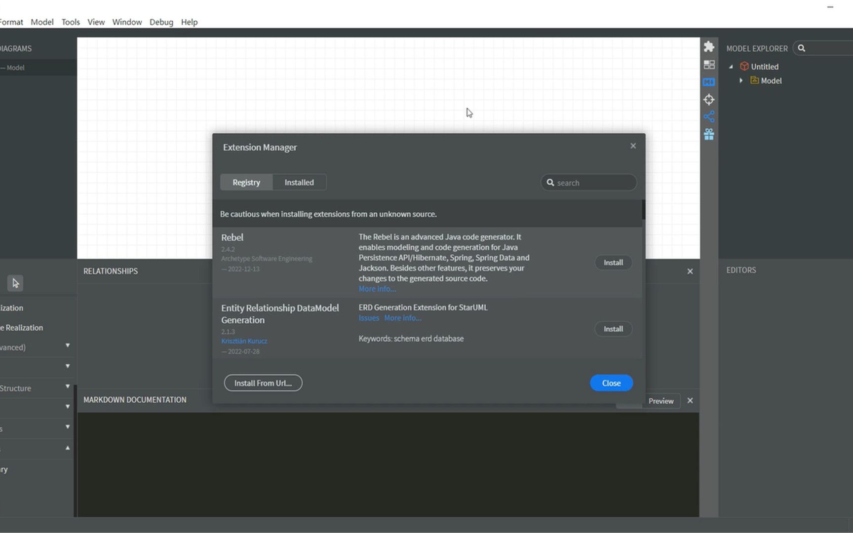Screen dimensions: 853x533
Task: Switch to the Registry tab
Action: [x=246, y=182]
